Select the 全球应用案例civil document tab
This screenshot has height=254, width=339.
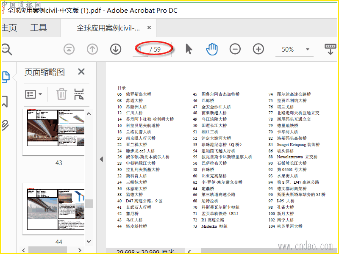[x=108, y=28]
